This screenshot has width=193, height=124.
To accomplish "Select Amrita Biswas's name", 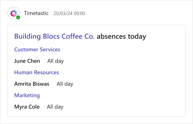I will coord(32,84).
